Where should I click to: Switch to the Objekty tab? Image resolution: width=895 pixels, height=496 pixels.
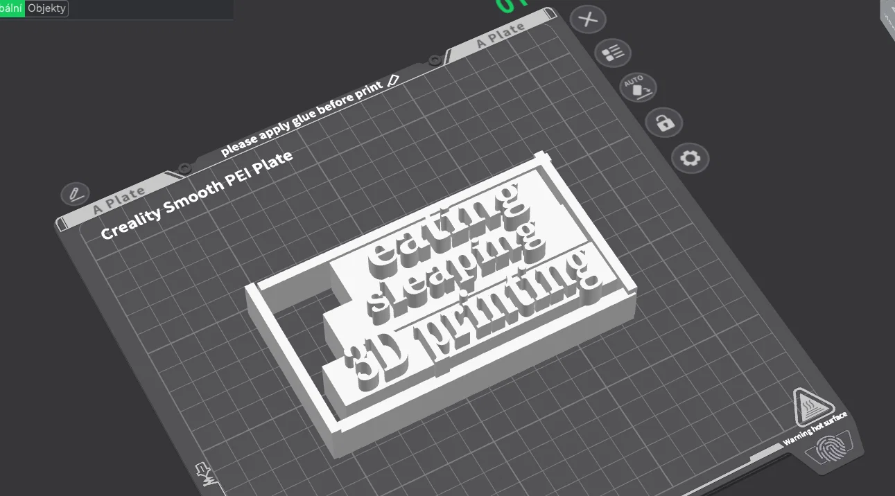click(47, 8)
